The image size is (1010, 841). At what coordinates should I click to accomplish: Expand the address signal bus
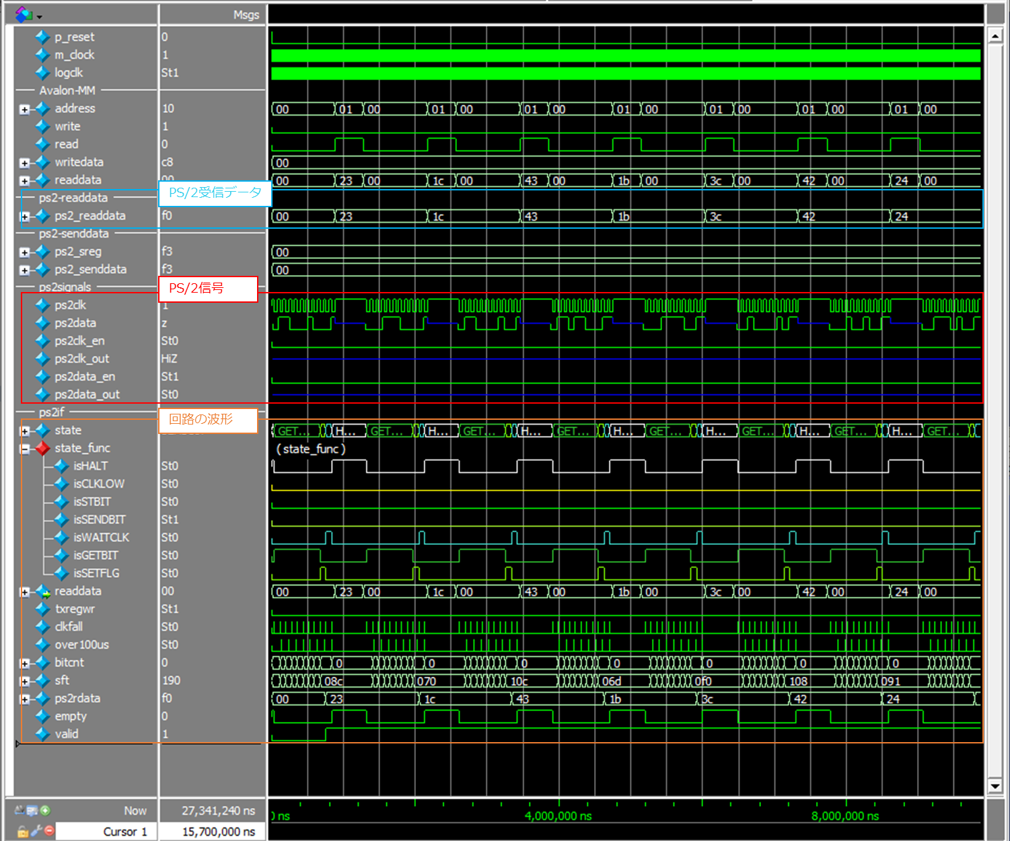[x=24, y=109]
